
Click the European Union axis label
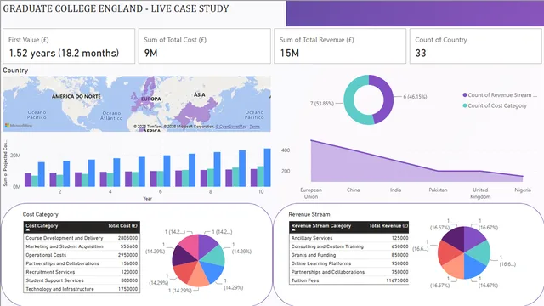(311, 193)
